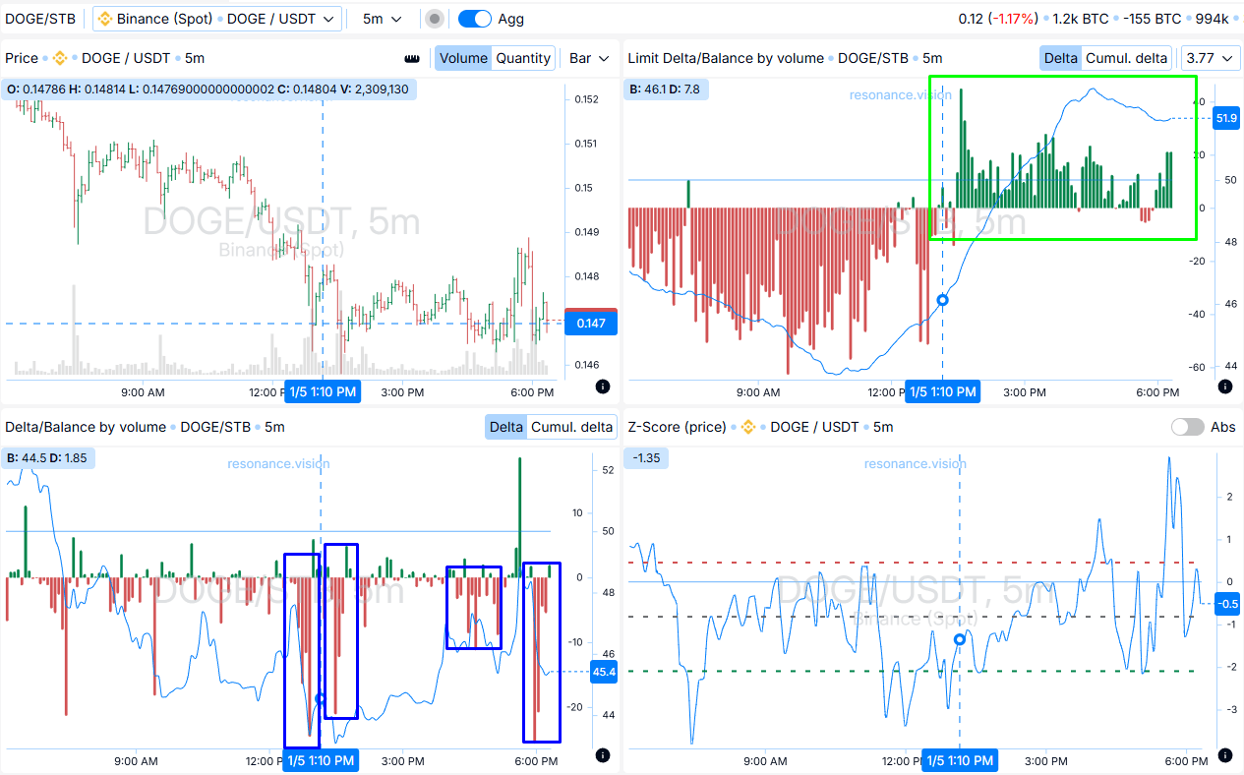Expand the 5m timeframe dropdown
Image resolution: width=1244 pixels, height=775 pixels.
coord(382,19)
